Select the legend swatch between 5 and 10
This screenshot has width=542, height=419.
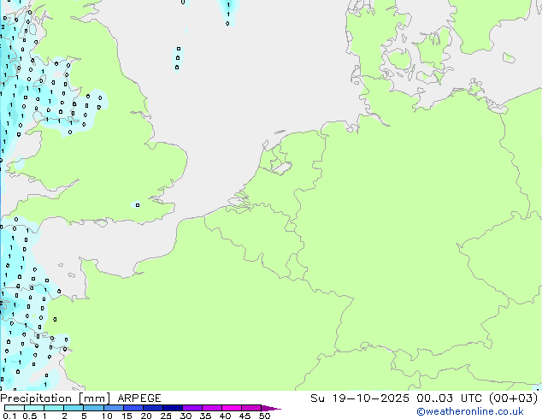click(x=96, y=408)
